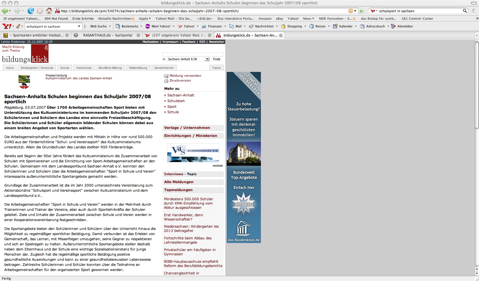Image resolution: width=479 pixels, height=281 pixels.
Task: Click the search magnifier icon
Action: click(465, 11)
